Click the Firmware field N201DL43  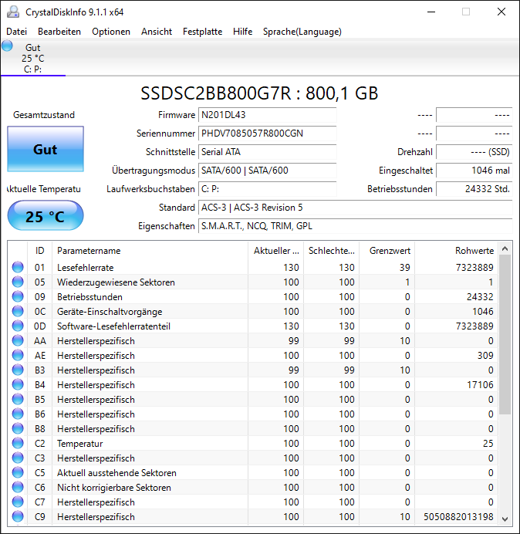tap(267, 115)
